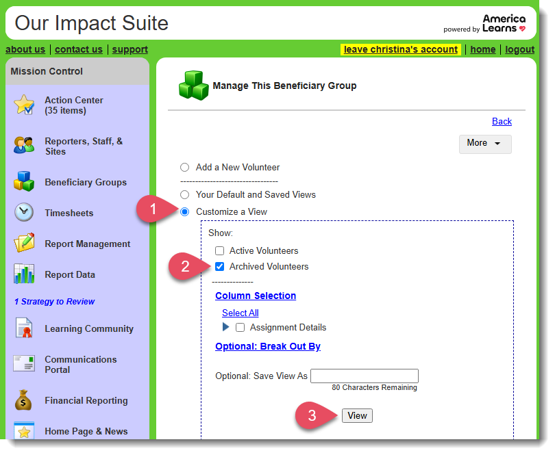Open the contact us link
The height and width of the screenshot is (455, 555).
pos(79,49)
